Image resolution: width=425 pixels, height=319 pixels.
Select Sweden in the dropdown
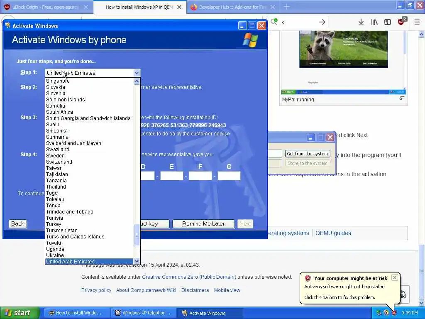tap(89, 156)
